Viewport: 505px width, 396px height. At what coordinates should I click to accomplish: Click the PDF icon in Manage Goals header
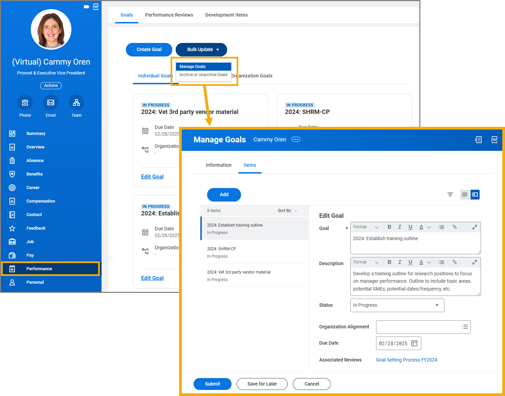494,140
